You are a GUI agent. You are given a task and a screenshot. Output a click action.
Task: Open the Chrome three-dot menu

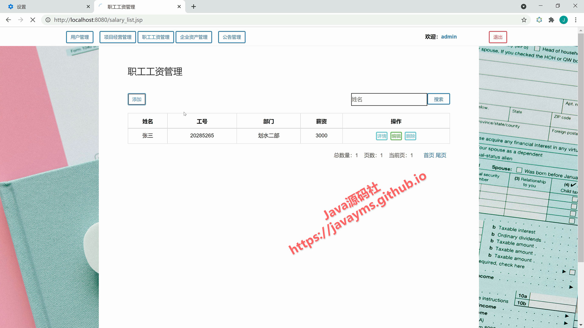pos(575,20)
